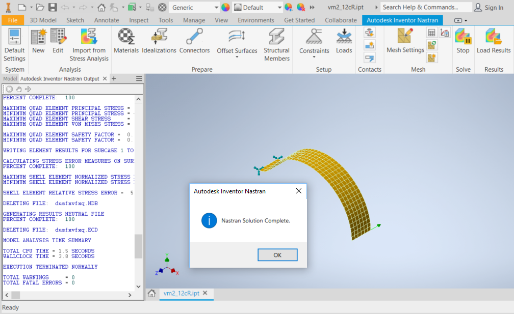Viewport: 514px width, 314px height.
Task: Switch to the 3D Model tab
Action: tap(43, 20)
